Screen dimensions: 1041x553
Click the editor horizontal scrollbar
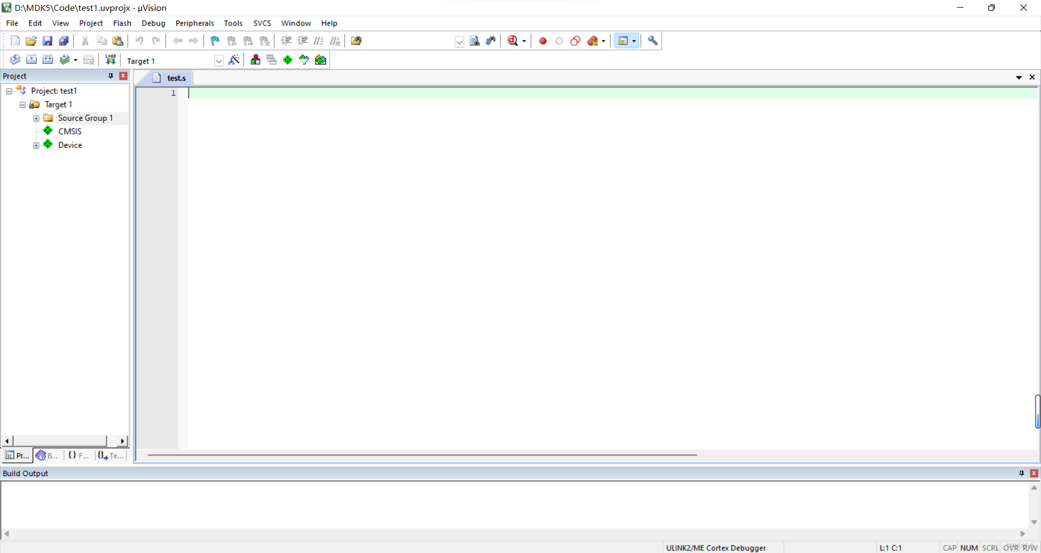pyautogui.click(x=422, y=455)
